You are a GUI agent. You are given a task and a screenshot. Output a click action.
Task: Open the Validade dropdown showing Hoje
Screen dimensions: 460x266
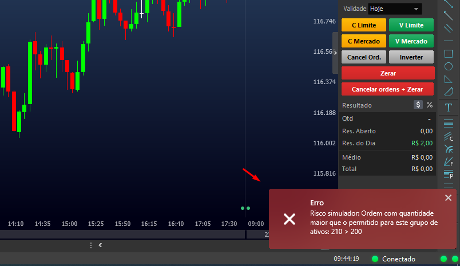coord(395,9)
